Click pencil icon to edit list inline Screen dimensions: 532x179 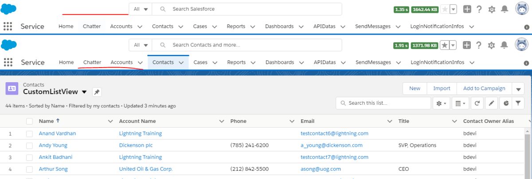(491, 103)
